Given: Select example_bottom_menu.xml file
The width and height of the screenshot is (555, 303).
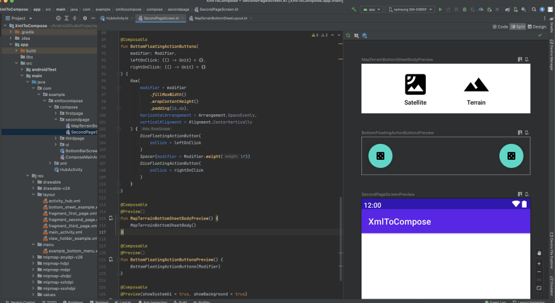Looking at the screenshot, I should [70, 251].
